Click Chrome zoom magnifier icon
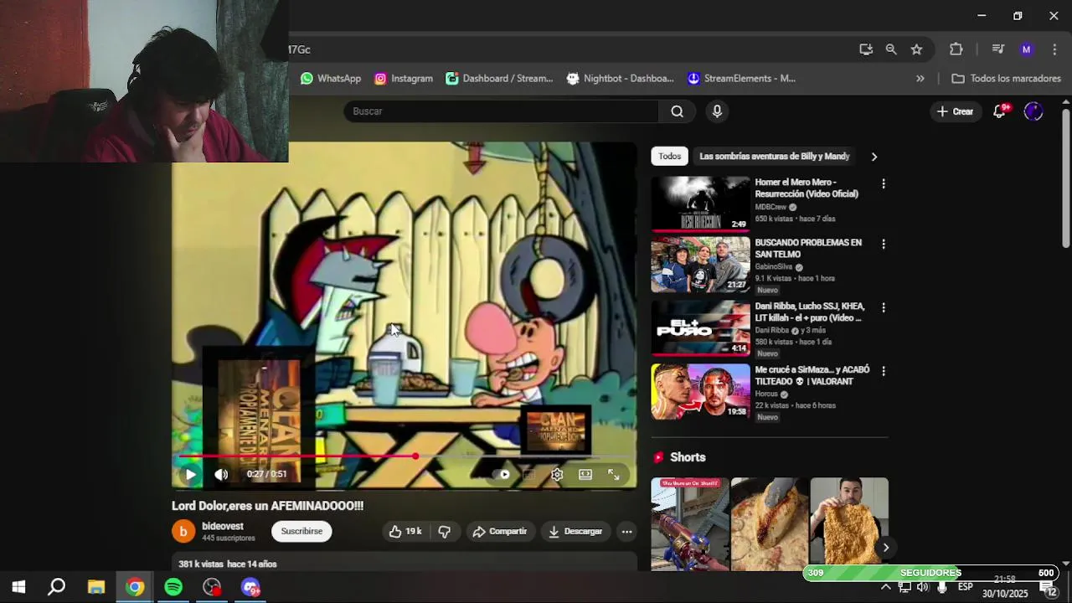Screen dimensions: 1072x603 click(891, 49)
